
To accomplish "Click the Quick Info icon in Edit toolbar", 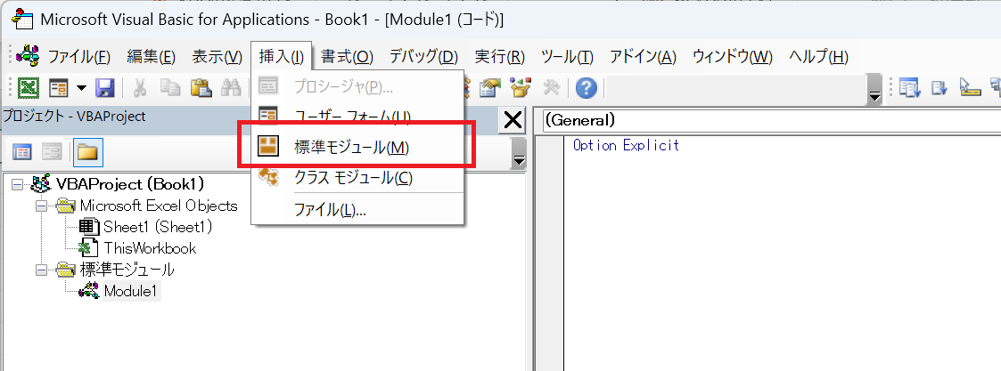I will pyautogui.click(x=970, y=87).
